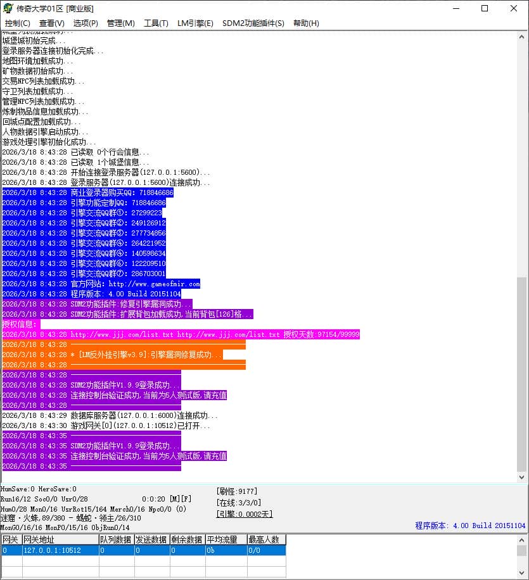This screenshot has width=529, height=580.
Task: Open the 管理(M) menu
Action: pos(120,23)
